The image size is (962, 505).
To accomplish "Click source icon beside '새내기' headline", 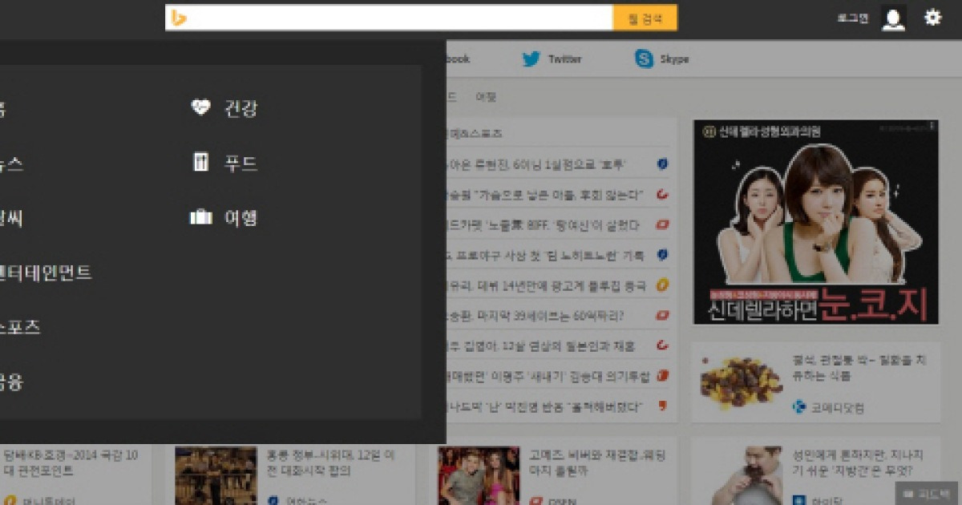I will 662,376.
